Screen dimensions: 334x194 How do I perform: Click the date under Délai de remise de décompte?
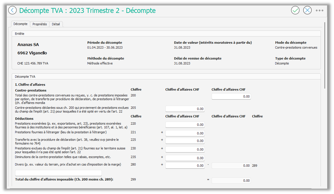tap(182, 63)
